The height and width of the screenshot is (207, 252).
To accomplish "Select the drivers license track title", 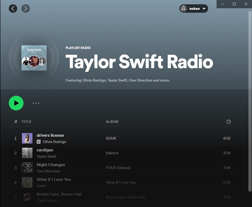I will 50,135.
